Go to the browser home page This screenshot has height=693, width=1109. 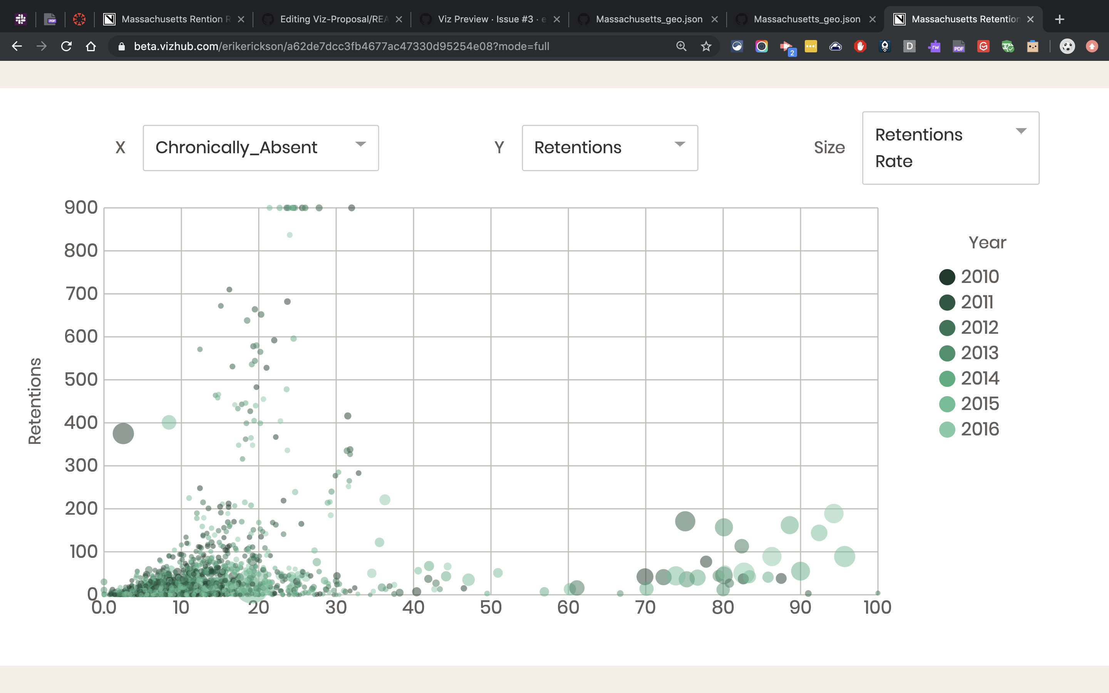click(91, 46)
